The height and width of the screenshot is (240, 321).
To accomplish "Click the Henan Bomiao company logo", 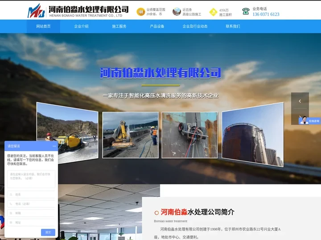I will pos(36,11).
